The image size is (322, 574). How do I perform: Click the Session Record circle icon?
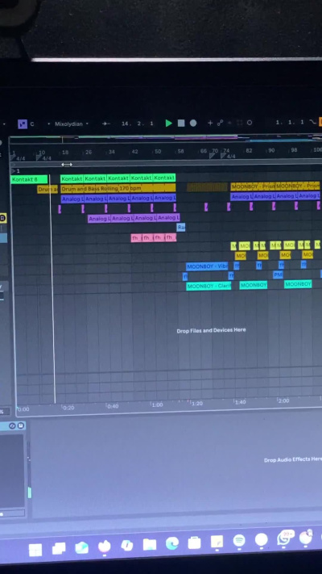(x=250, y=123)
